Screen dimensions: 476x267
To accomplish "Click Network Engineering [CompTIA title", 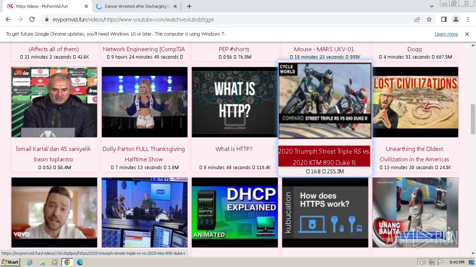I will tap(144, 49).
